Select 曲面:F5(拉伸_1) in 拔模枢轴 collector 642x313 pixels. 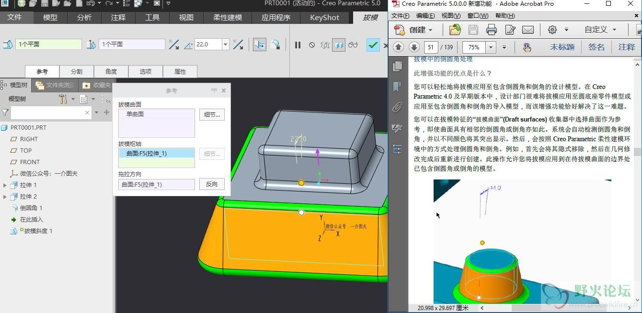pyautogui.click(x=156, y=154)
